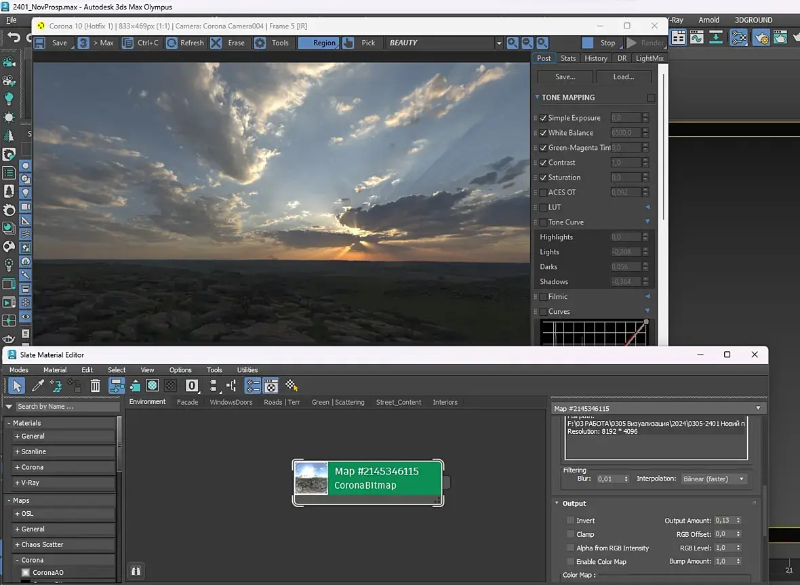Select the Erase tool in the frame buffer
Screen dimensions: 800x585
pos(216,43)
